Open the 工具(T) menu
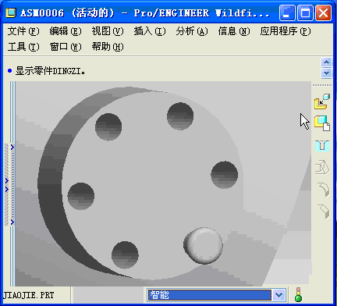The image size is (337, 306). (23, 47)
